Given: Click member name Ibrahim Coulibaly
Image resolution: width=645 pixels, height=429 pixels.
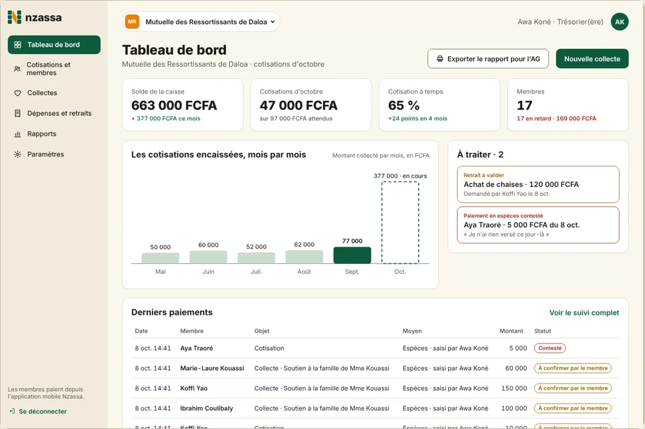Looking at the screenshot, I should point(207,408).
